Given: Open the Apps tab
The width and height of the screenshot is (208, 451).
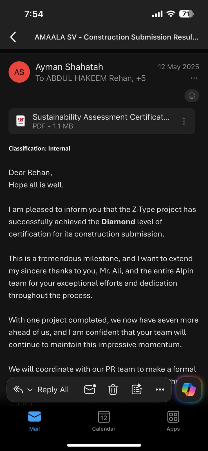Looking at the screenshot, I should 173,421.
